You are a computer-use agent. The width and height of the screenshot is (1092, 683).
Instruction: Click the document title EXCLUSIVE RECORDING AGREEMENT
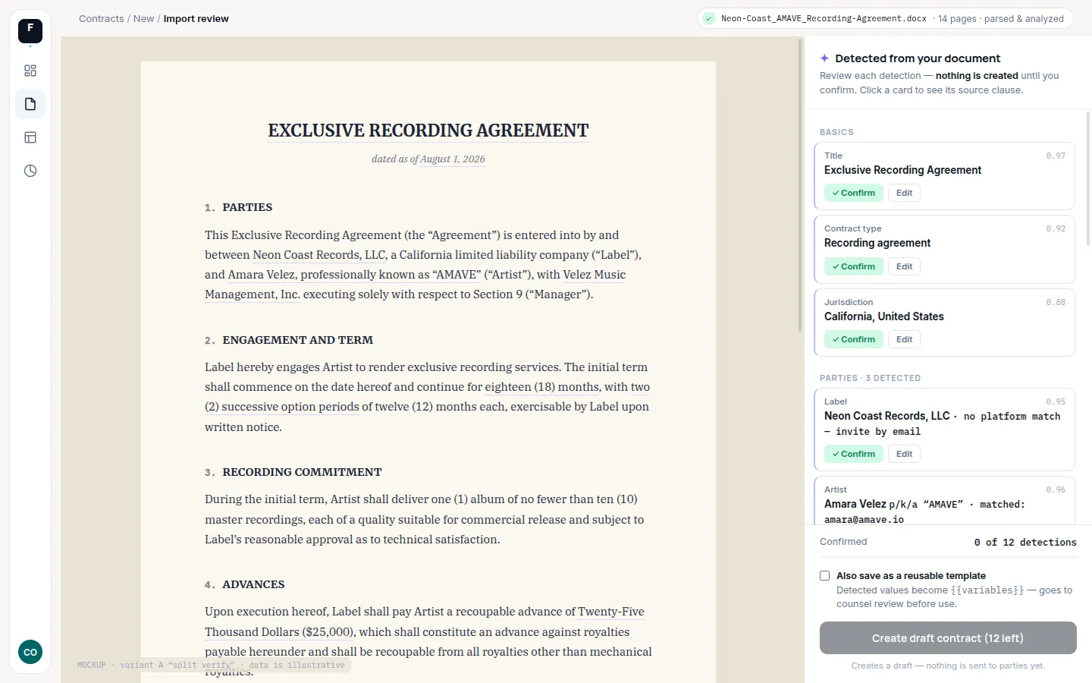(428, 131)
